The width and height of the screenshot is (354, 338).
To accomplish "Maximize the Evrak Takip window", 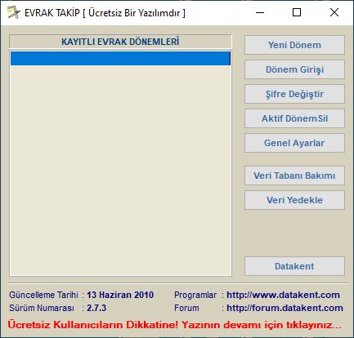I will 297,12.
